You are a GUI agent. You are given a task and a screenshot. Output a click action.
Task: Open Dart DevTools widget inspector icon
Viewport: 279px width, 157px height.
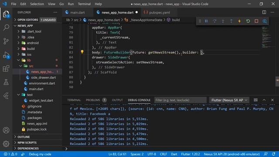265,21
